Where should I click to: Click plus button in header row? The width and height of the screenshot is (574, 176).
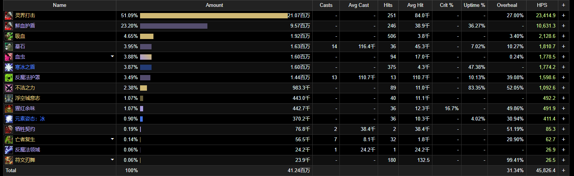(563, 5)
